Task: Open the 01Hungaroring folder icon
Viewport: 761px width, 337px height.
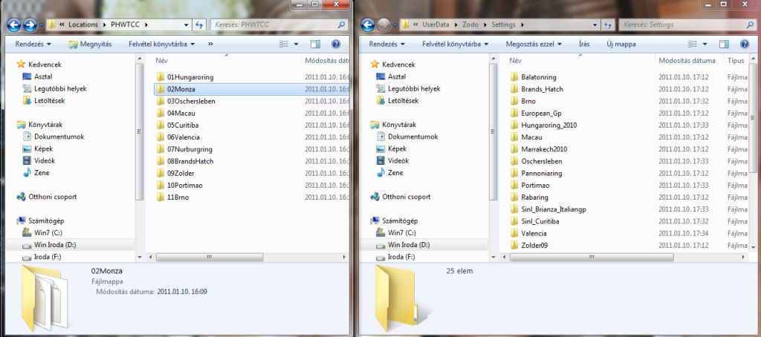Action: pyautogui.click(x=161, y=77)
